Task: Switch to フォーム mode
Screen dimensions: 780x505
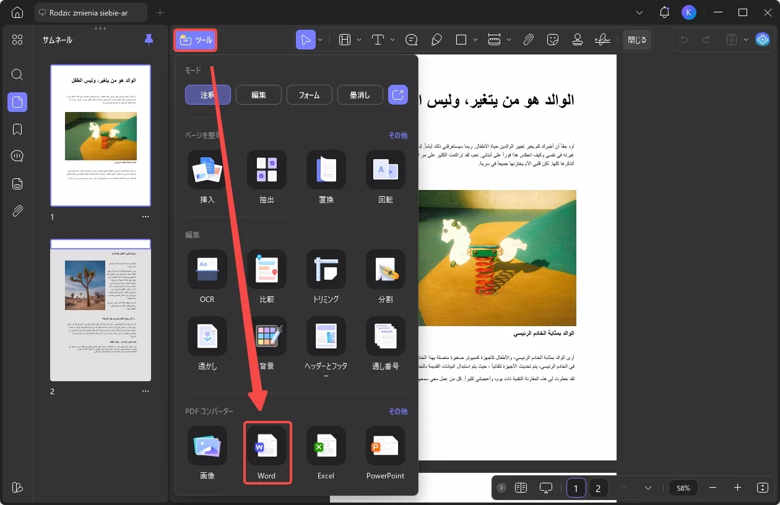Action: coord(309,95)
